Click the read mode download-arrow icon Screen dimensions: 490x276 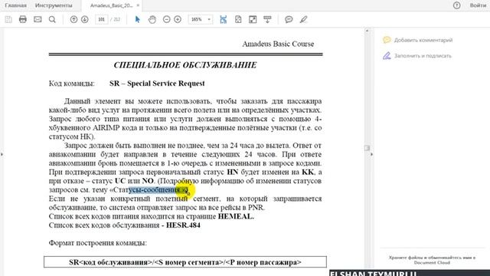(267, 19)
